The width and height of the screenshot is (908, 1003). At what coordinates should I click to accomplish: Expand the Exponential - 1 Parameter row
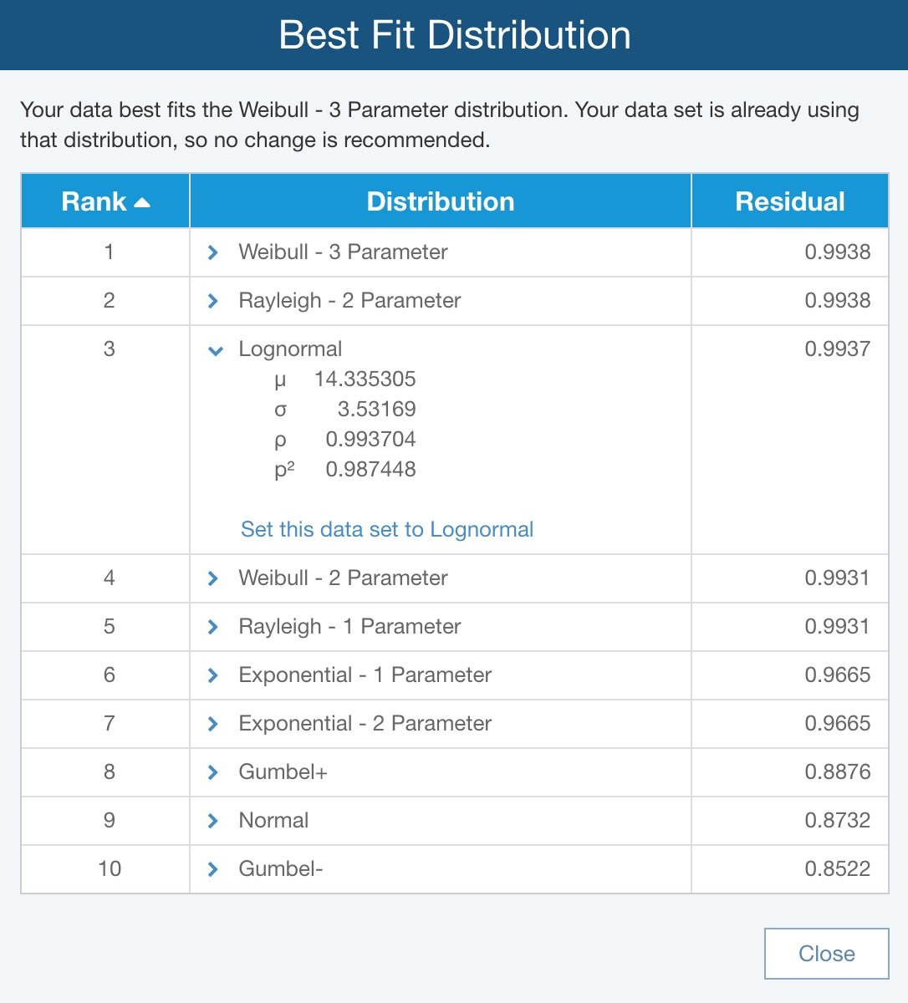coord(213,675)
